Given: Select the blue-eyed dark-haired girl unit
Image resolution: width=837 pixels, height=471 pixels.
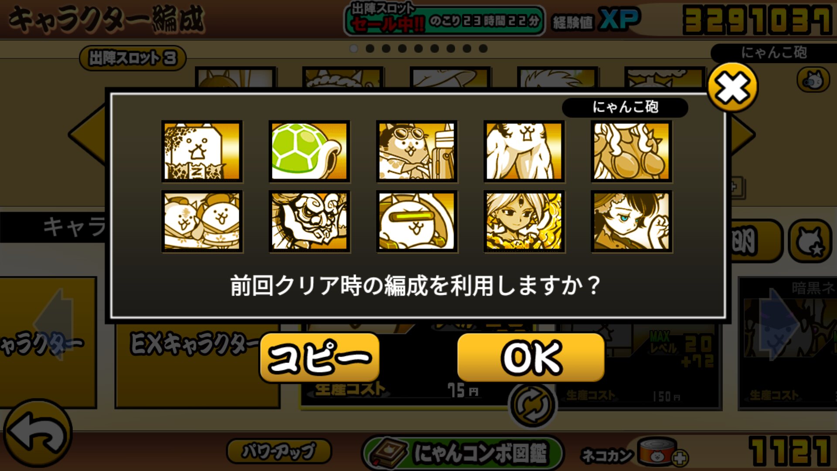Looking at the screenshot, I should 632,222.
